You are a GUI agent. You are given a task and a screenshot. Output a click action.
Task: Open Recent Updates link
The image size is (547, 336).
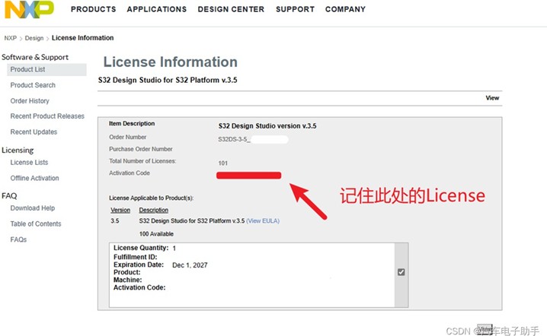tap(34, 132)
